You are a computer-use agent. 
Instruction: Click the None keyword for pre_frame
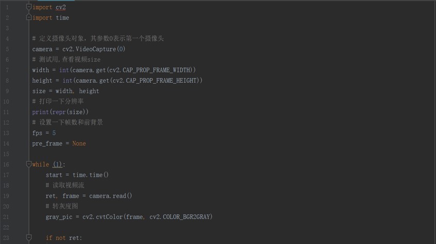(79, 143)
